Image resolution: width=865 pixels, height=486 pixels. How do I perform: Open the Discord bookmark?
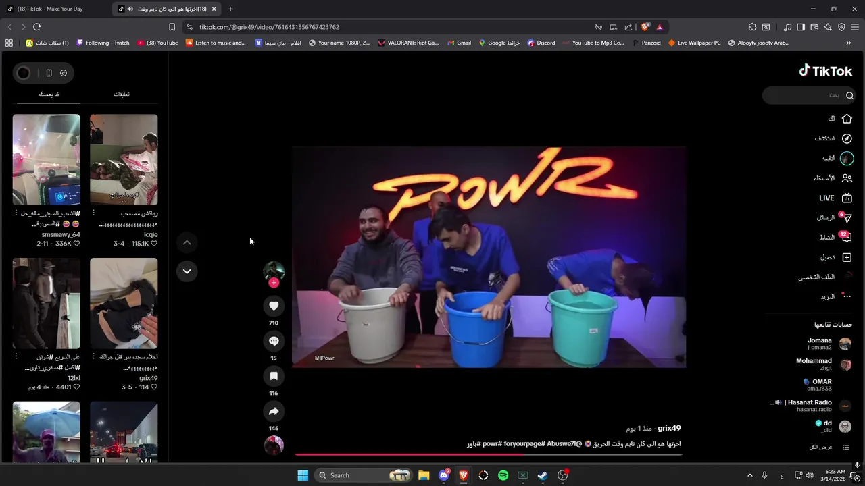click(541, 43)
